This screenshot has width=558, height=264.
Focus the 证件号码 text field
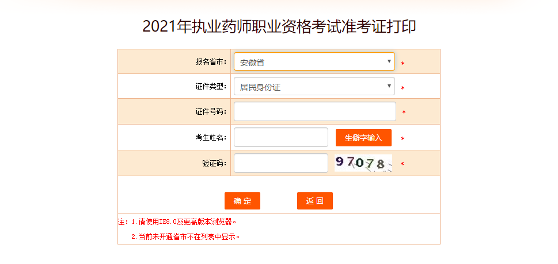click(x=314, y=111)
